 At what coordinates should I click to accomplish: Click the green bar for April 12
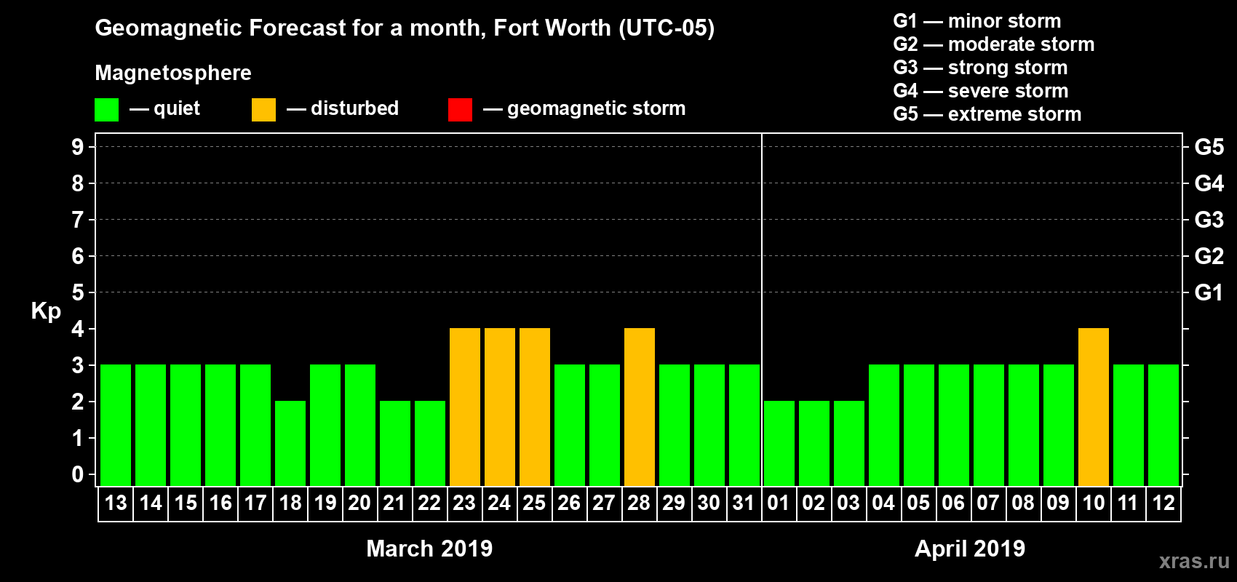(x=1164, y=426)
